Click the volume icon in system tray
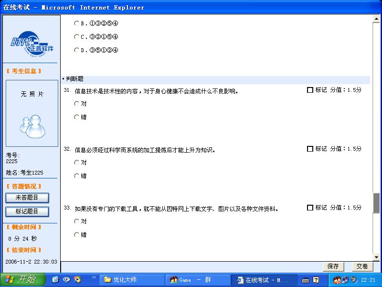 tap(353, 280)
